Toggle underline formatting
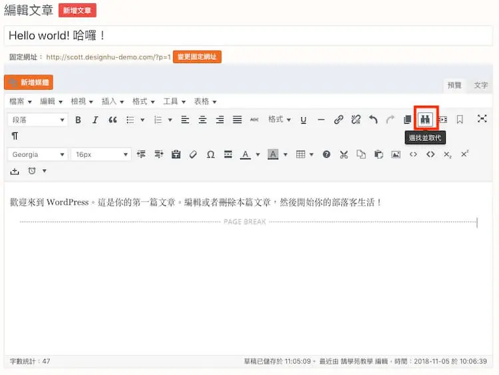Viewport: 499px width, 375px height. point(303,120)
